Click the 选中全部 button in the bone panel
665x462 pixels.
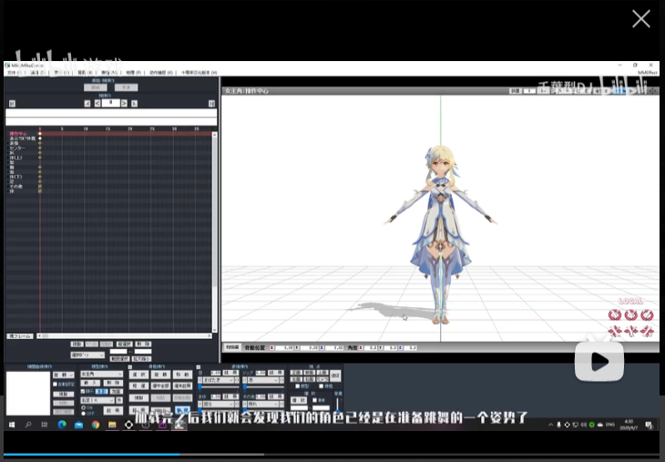[160, 386]
